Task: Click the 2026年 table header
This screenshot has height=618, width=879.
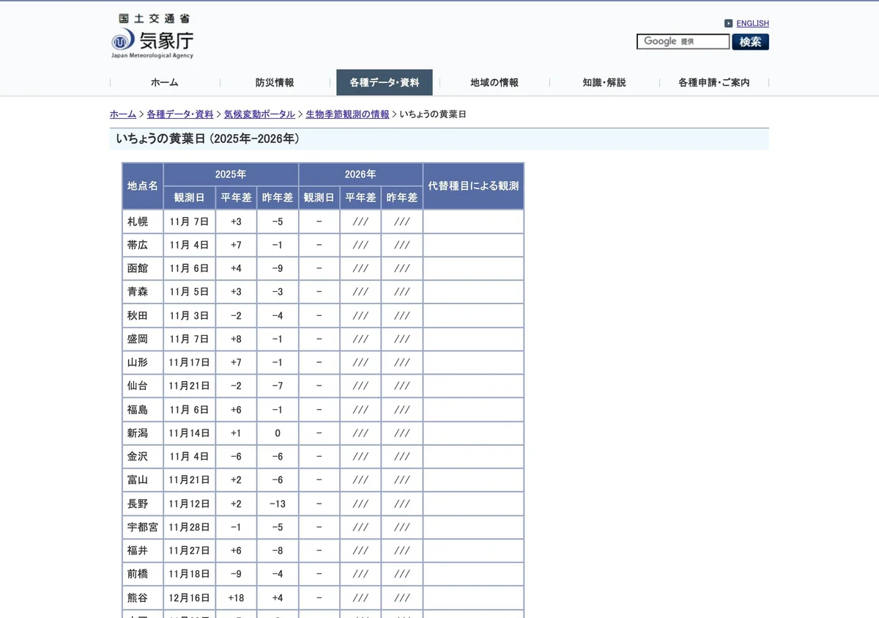Action: (x=360, y=174)
